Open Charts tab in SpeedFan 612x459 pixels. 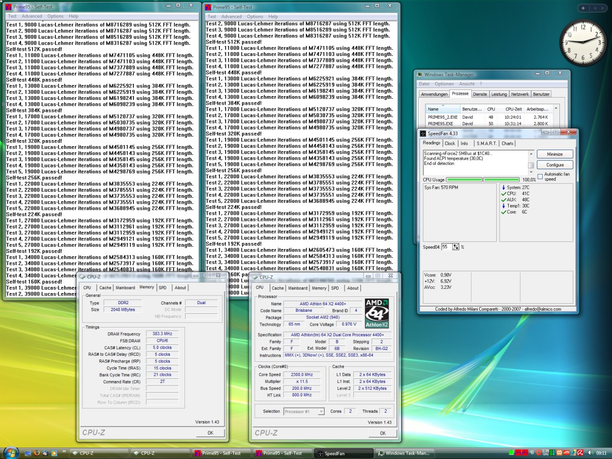point(507,143)
